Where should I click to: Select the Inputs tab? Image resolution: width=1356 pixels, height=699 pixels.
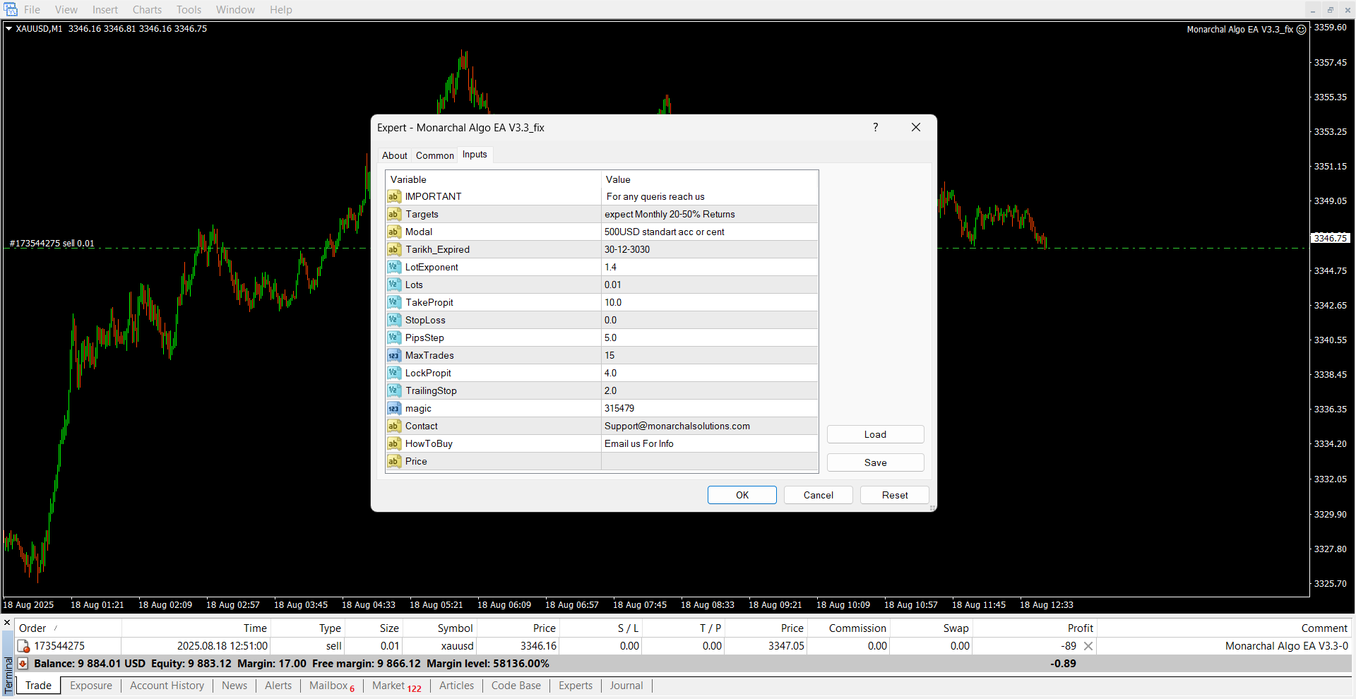(x=475, y=155)
